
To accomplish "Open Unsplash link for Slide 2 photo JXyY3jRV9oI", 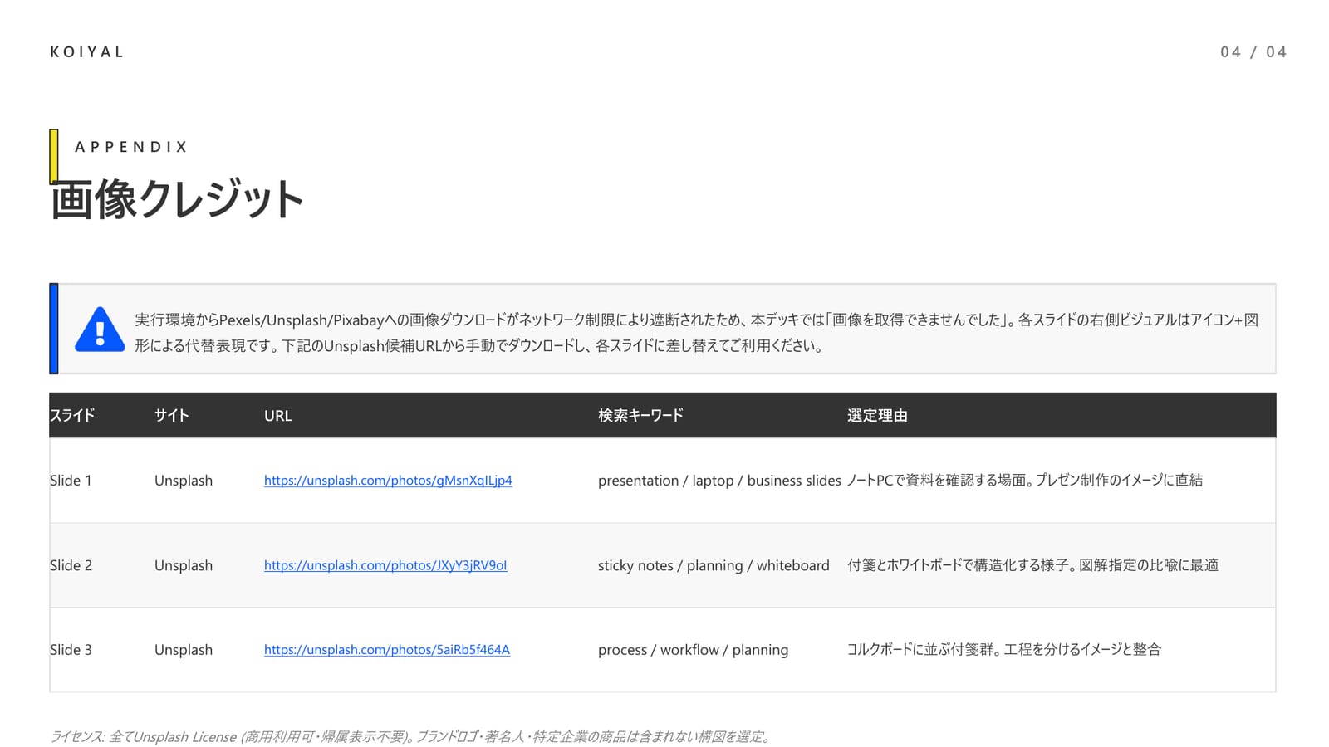I will click(x=385, y=565).
